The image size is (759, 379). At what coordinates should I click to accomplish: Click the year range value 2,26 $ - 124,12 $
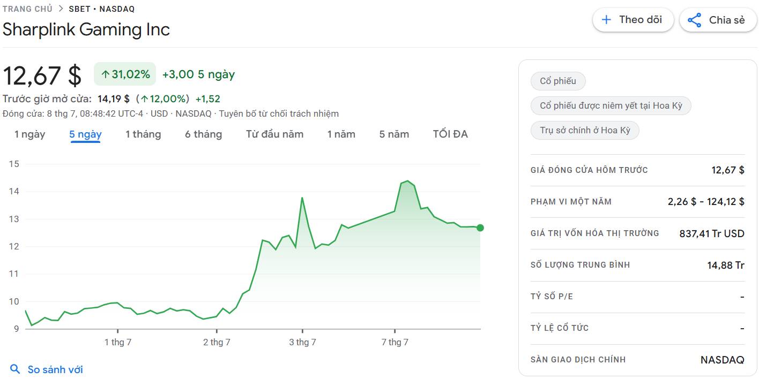(x=706, y=202)
